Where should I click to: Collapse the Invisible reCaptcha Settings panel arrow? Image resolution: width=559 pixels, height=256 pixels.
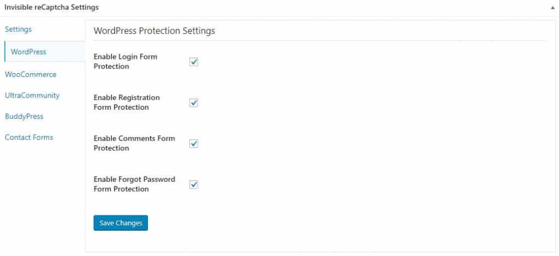coord(552,8)
